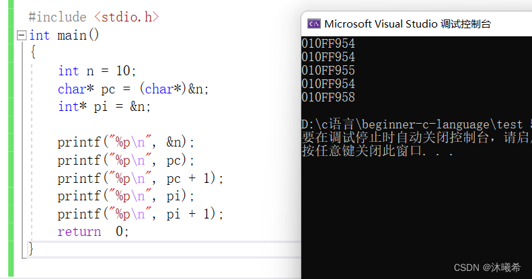Click the printf line printing pi + 1
This screenshot has width=532, height=279.
[141, 214]
